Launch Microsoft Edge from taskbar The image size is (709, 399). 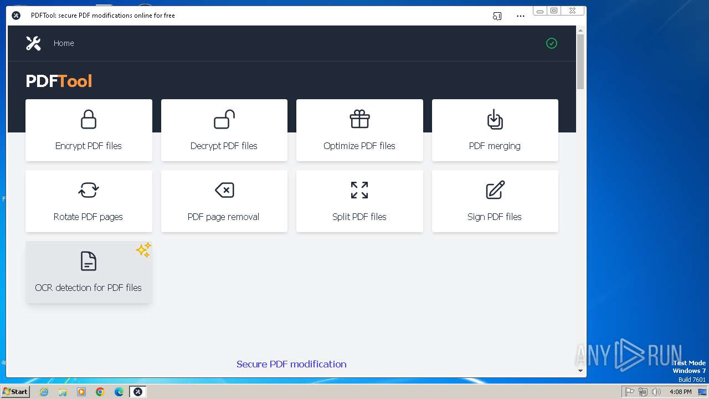tap(119, 392)
